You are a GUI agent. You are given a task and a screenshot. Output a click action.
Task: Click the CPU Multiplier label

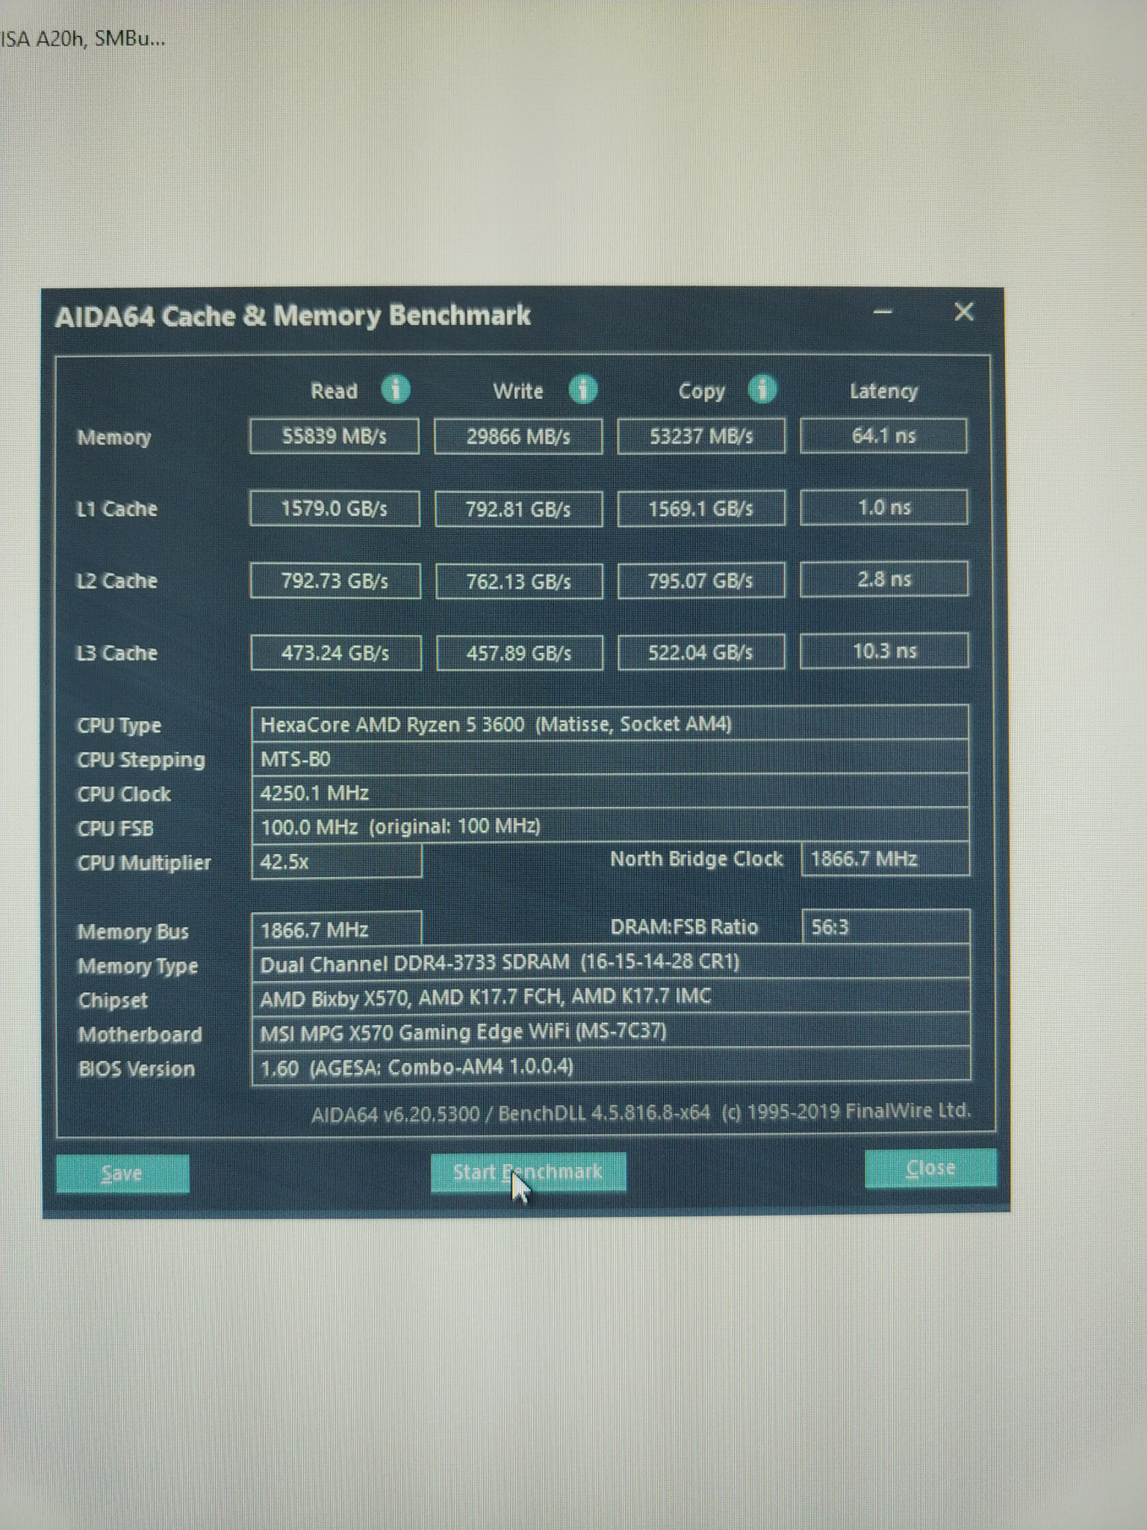144,864
